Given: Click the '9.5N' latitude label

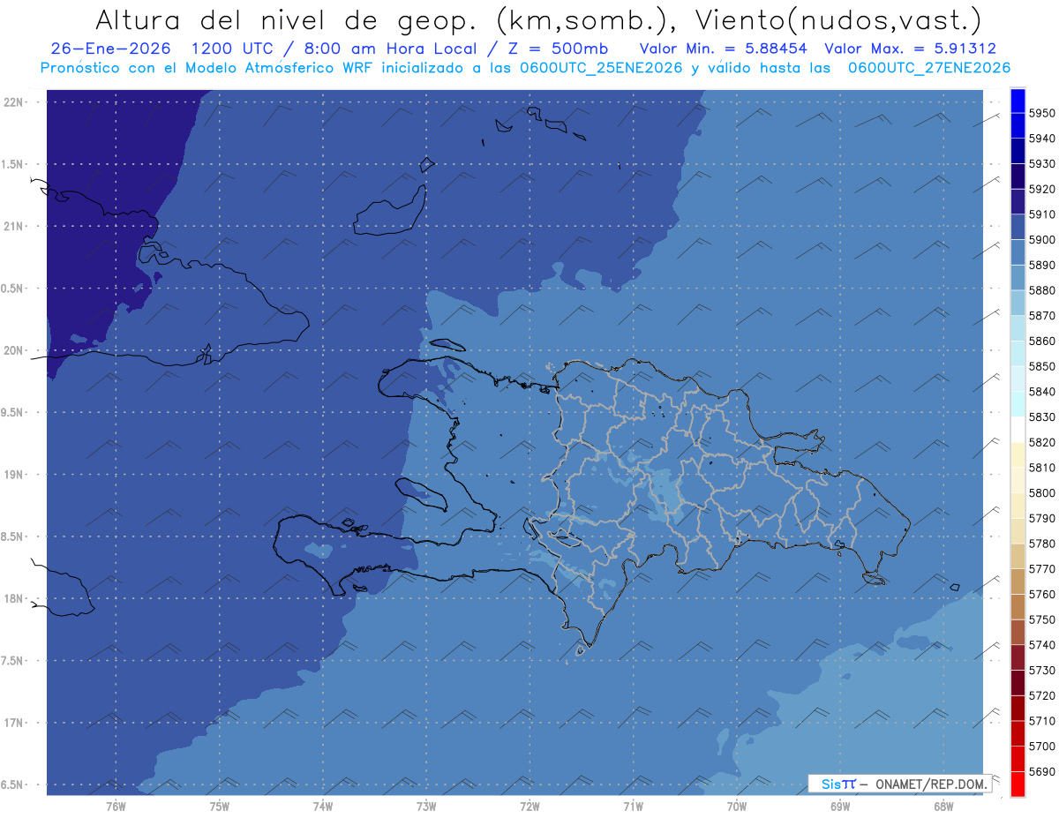Looking at the screenshot, I should pyautogui.click(x=12, y=412).
